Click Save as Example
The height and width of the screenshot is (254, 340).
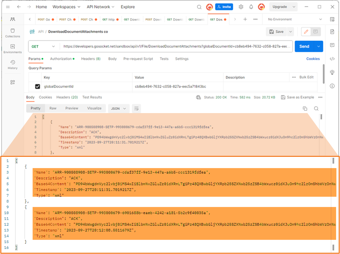click(297, 97)
